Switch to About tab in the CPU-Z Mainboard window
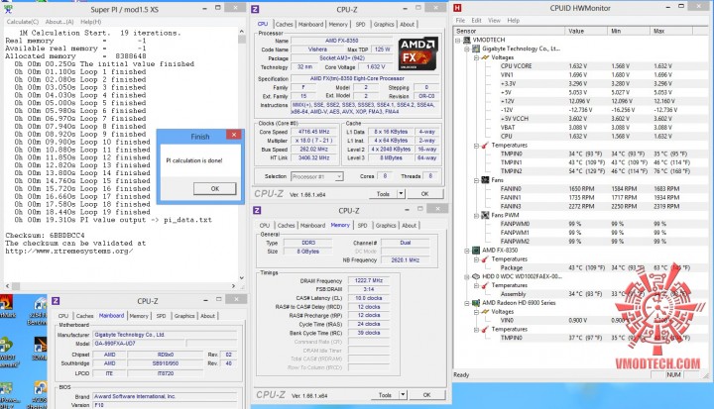The height and width of the screenshot is (409, 714). pyautogui.click(x=207, y=316)
